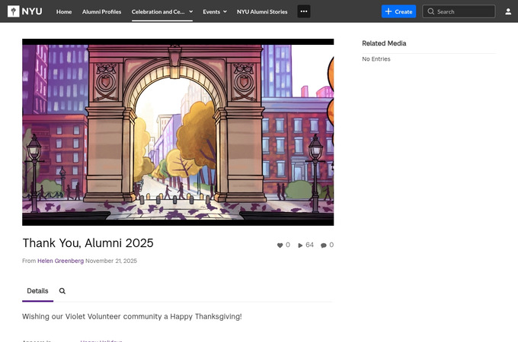Open the Home page
Image resolution: width=518 pixels, height=342 pixels.
tap(64, 11)
